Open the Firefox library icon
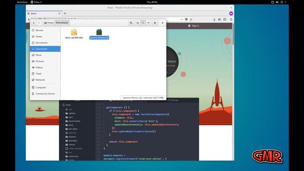This screenshot has height=171, width=304. pyautogui.click(x=219, y=19)
